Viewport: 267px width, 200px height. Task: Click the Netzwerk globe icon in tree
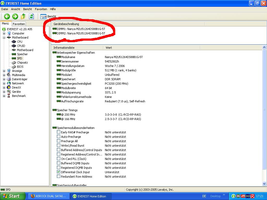pos(9,83)
